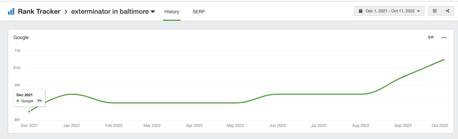The height and width of the screenshot is (139, 458).
Task: Click the Google chart title
Action: tap(21, 37)
